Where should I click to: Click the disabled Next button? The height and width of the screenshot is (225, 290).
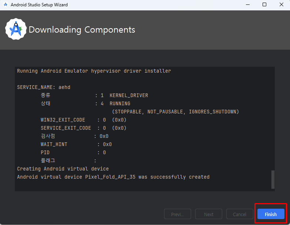click(x=209, y=214)
